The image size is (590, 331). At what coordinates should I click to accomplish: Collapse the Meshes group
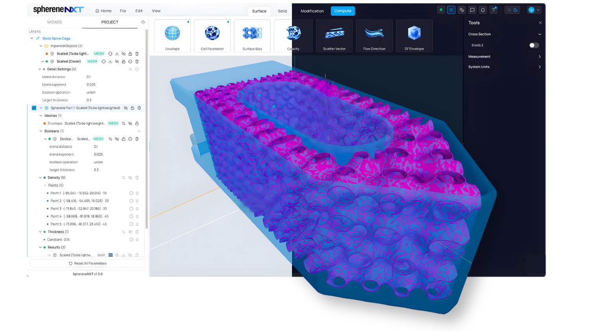coord(41,116)
